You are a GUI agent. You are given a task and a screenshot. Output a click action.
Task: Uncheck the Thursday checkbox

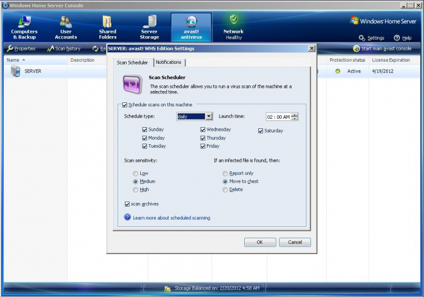coord(203,138)
